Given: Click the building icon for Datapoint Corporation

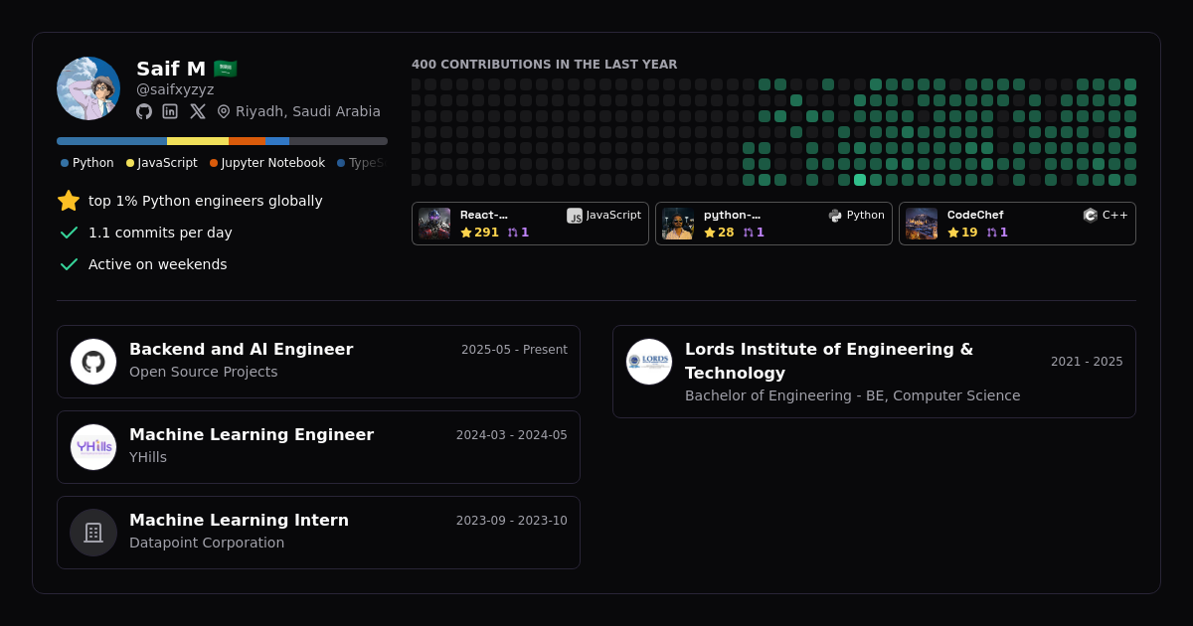Looking at the screenshot, I should (93, 533).
